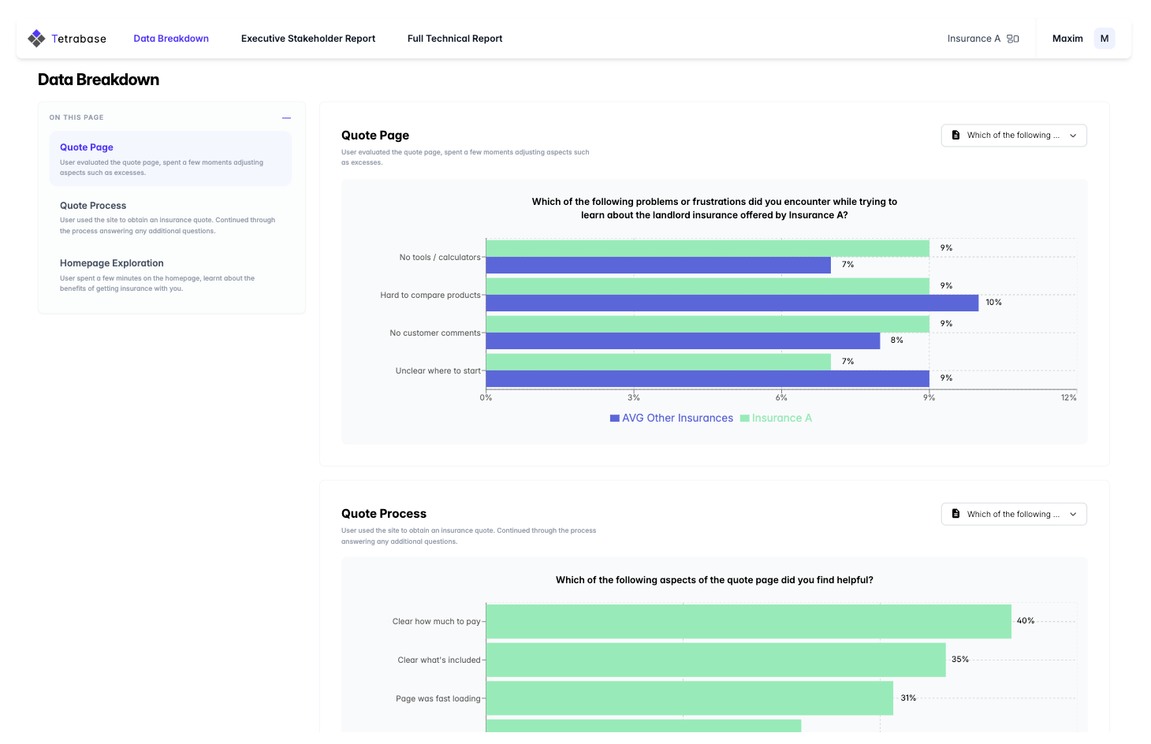The width and height of the screenshot is (1151, 744).
Task: Go to Homepage Exploration sidebar section
Action: point(111,263)
